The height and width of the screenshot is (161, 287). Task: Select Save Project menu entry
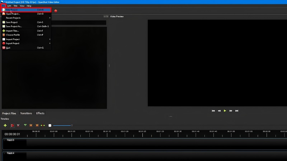pyautogui.click(x=26, y=22)
